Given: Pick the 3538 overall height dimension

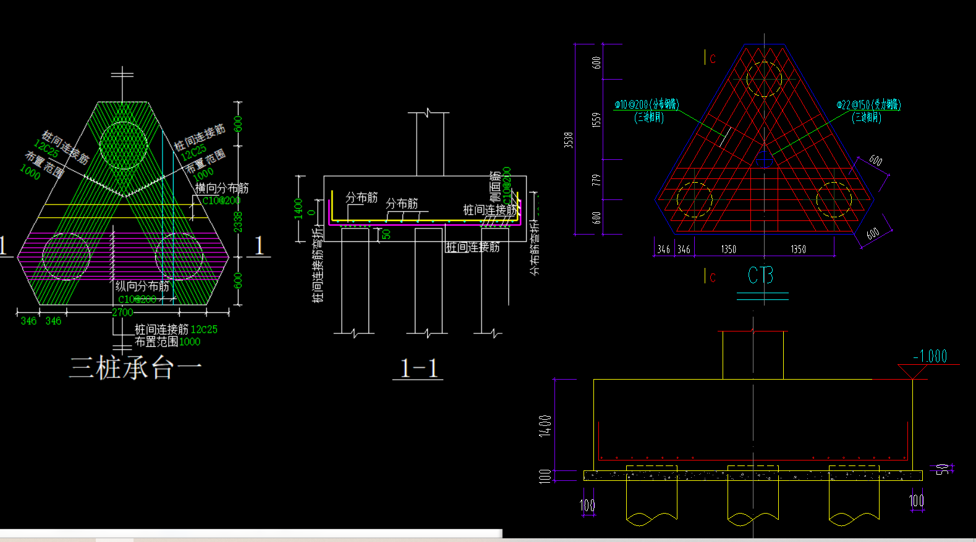Looking at the screenshot, I should tap(569, 140).
